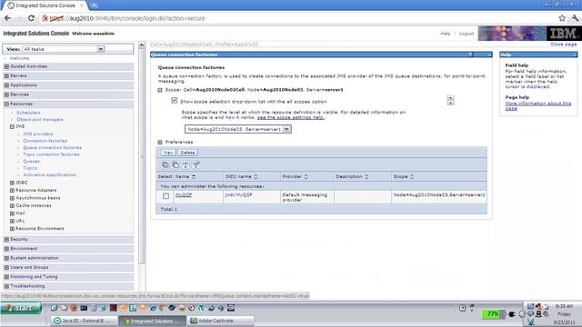Go back with the browser back arrow

[x=7, y=18]
